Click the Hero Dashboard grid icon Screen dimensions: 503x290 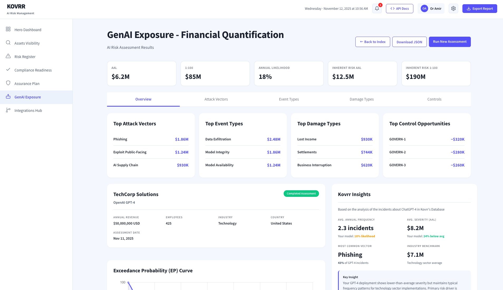(x=8, y=29)
